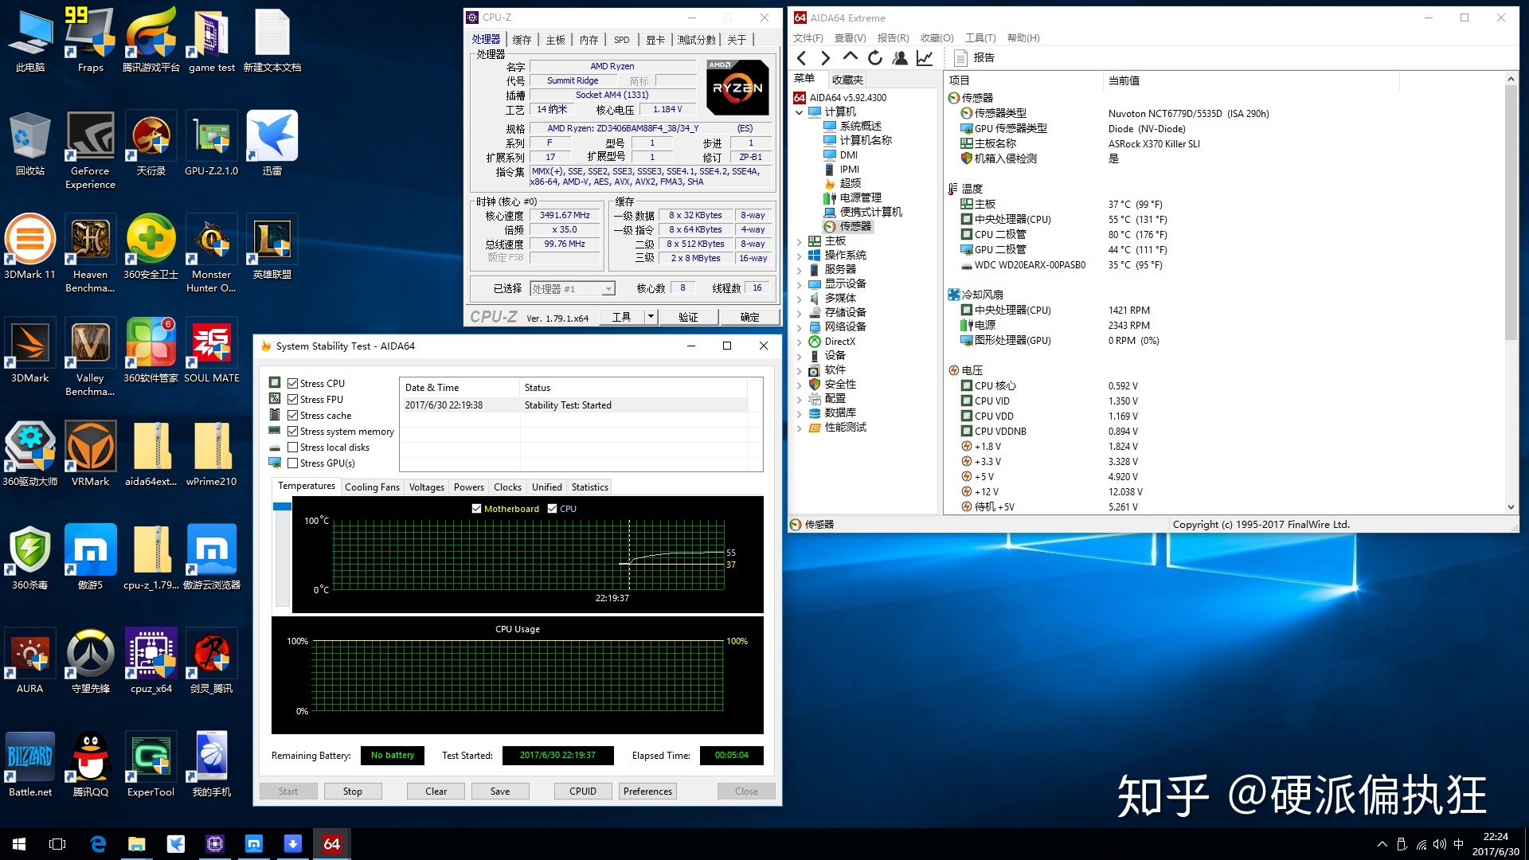Open GeForce Experience desktop icon

(x=90, y=150)
